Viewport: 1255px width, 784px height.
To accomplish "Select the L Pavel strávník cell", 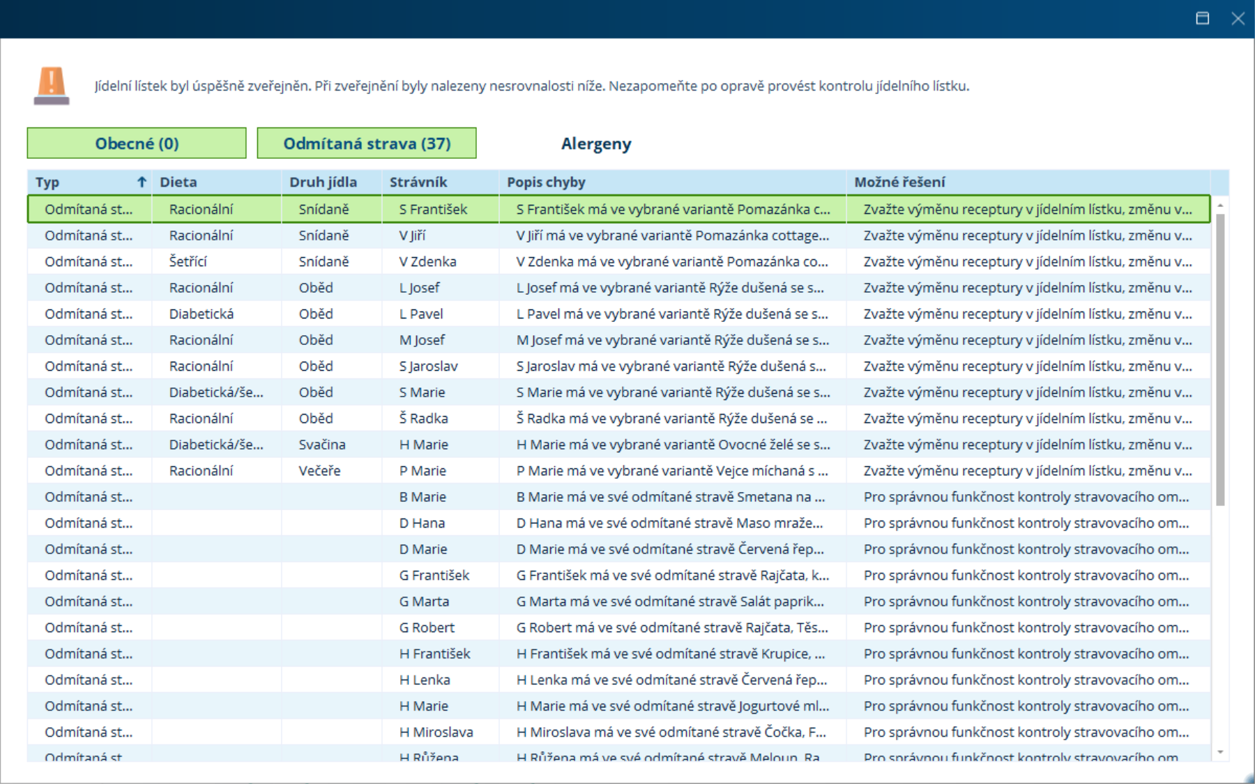I will [x=441, y=314].
